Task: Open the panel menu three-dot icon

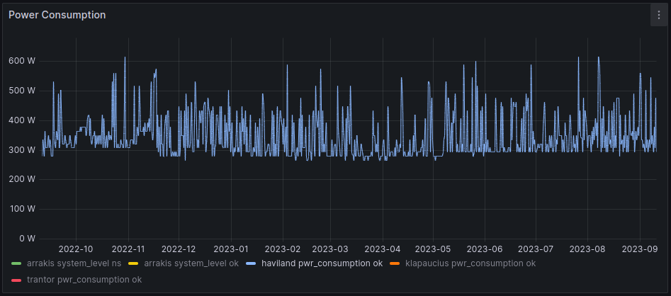Action: (x=658, y=16)
